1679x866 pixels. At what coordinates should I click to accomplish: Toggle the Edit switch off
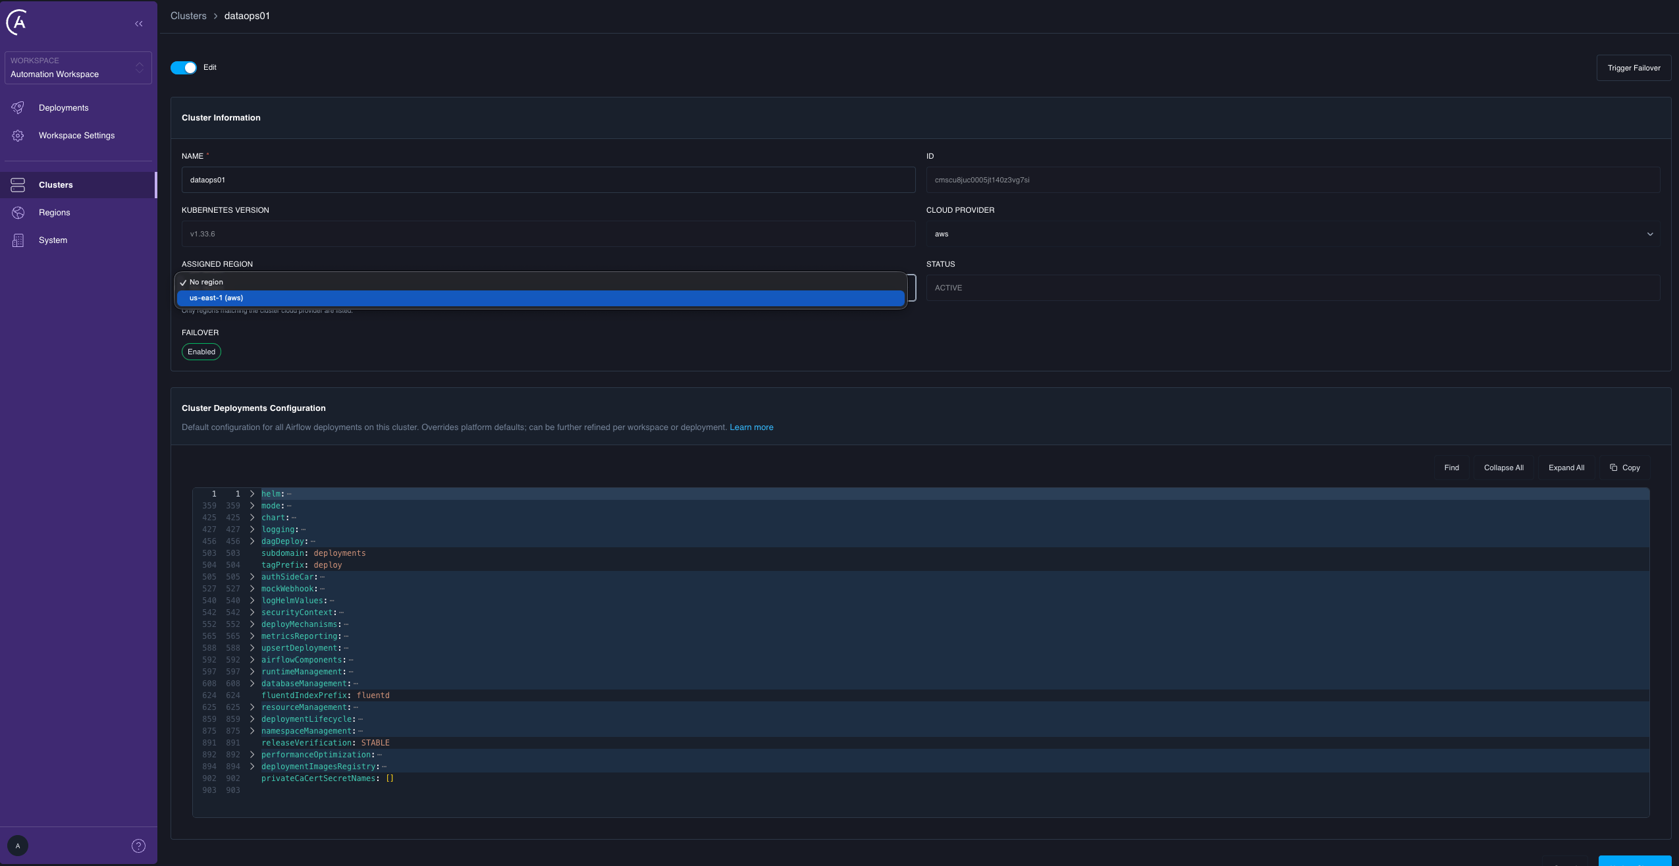point(184,68)
